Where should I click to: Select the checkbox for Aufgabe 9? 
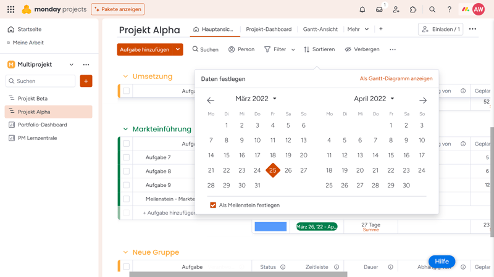coord(127,185)
